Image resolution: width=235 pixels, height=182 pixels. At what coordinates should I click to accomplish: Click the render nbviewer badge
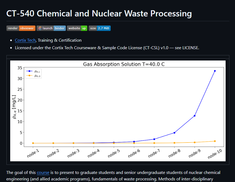(21, 28)
